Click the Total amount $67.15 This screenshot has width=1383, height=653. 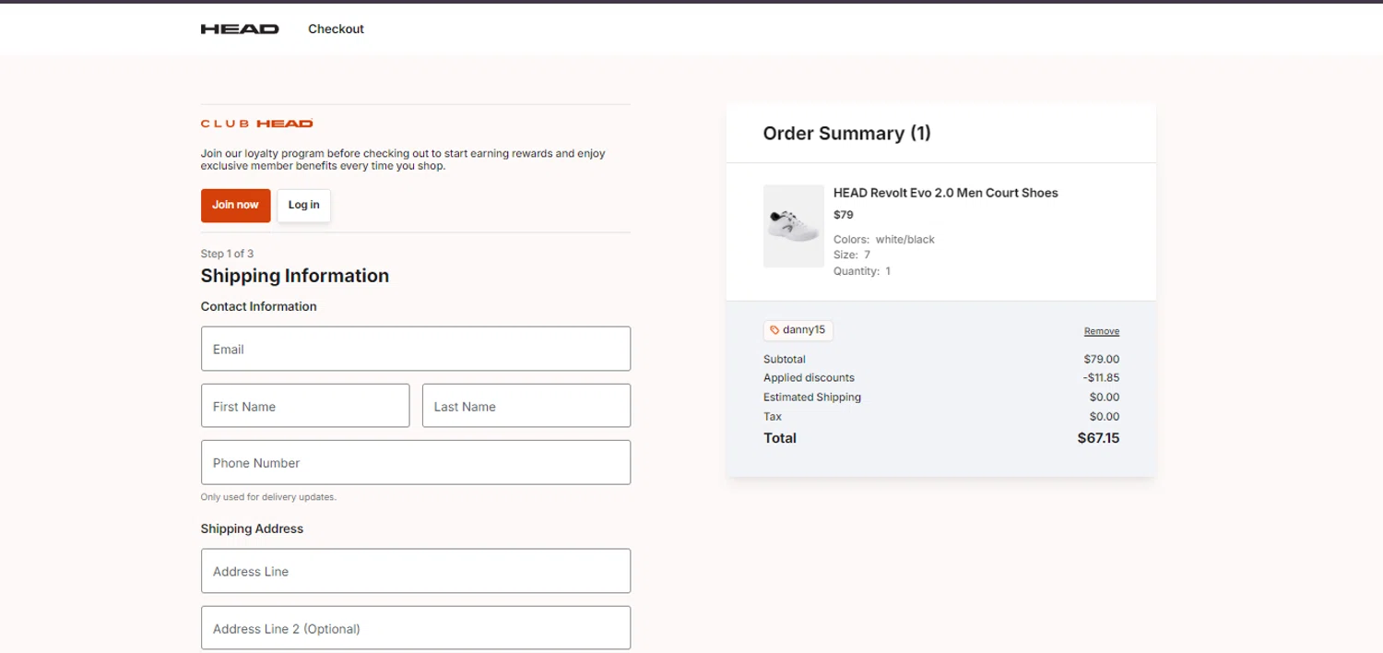pos(1098,438)
